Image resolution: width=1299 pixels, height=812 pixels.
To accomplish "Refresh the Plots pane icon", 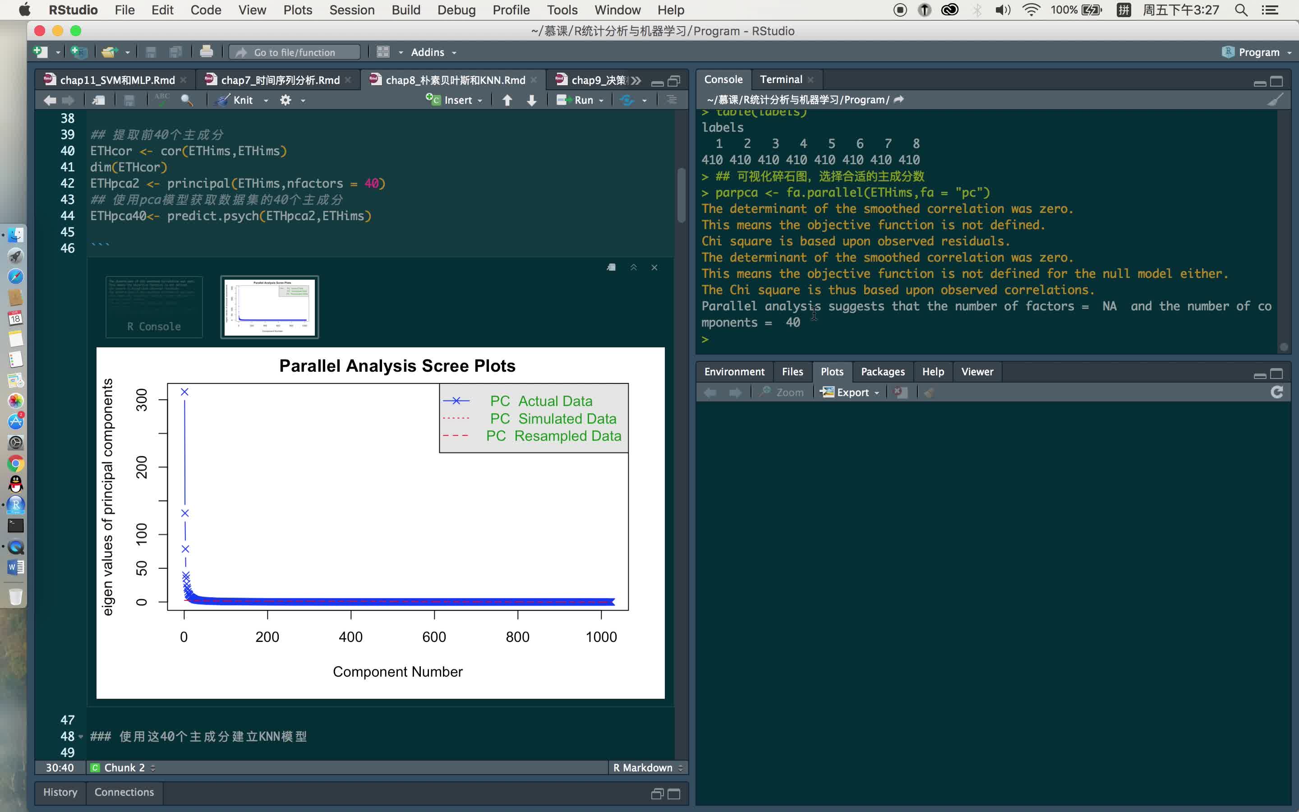I will pos(1277,392).
